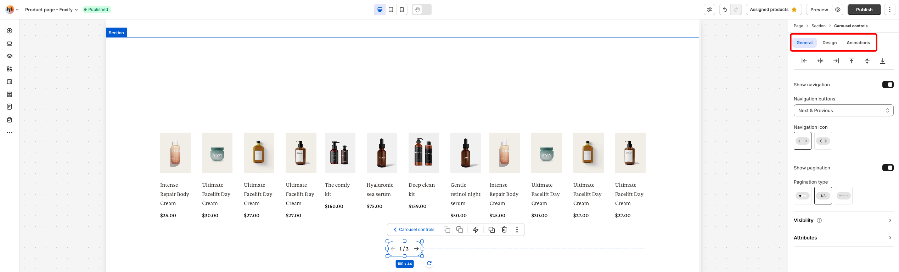The height and width of the screenshot is (272, 899).
Task: Open the Animations tab
Action: (858, 43)
